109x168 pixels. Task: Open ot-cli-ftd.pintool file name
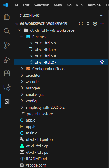pyautogui.click(x=40, y=139)
